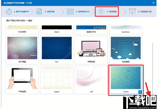
Task: Click the line label text
Action: click(57, 62)
